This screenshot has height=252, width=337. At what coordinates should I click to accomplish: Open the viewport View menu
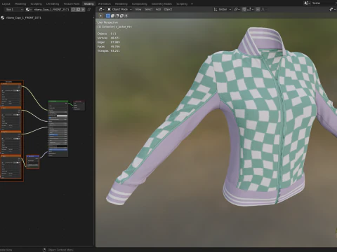tap(138, 9)
